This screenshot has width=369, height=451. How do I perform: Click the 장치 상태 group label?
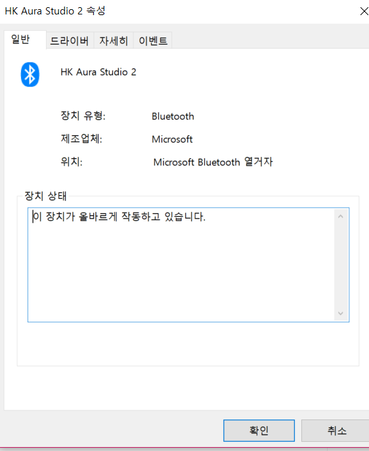click(45, 196)
